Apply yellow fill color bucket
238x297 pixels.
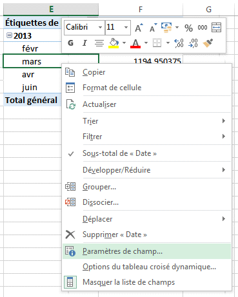(114, 43)
